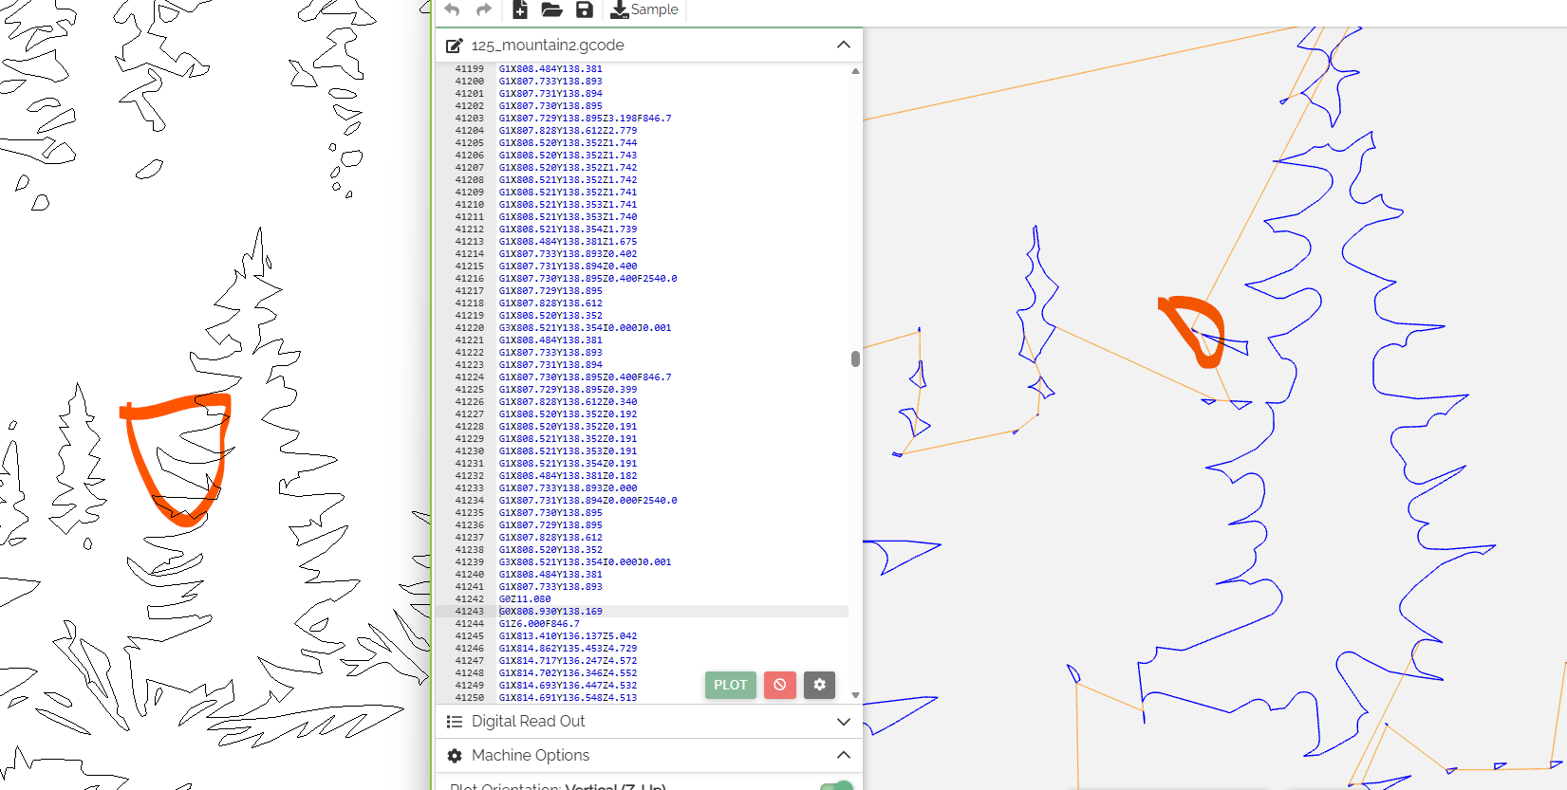Load the Sample g-code file
Image resolution: width=1567 pixels, height=790 pixels.
tap(644, 9)
